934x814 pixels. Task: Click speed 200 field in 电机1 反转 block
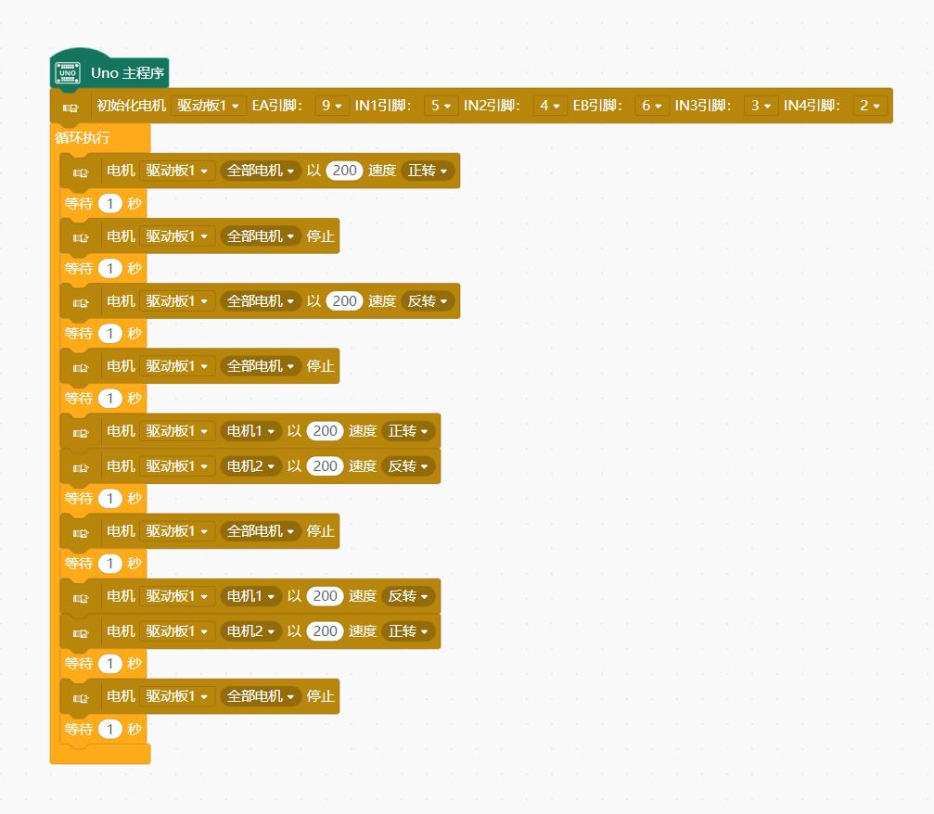coord(326,596)
